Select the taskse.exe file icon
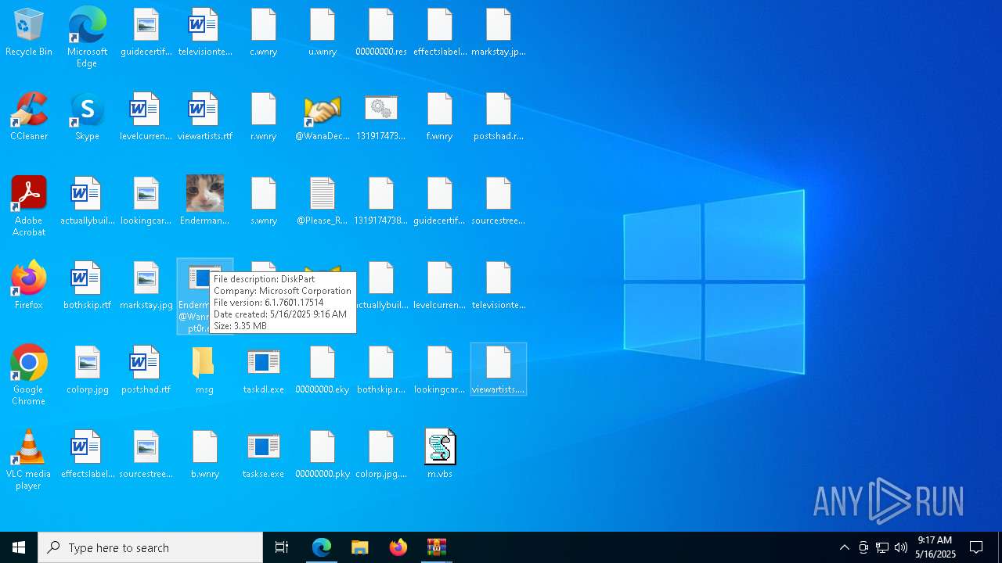The image size is (1002, 563). tap(264, 455)
